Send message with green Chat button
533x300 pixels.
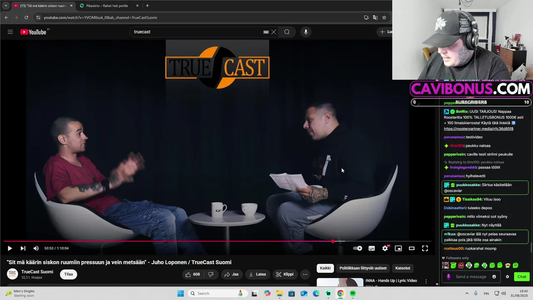point(522,277)
